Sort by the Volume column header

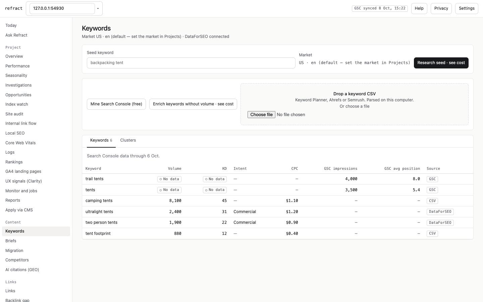(x=175, y=169)
